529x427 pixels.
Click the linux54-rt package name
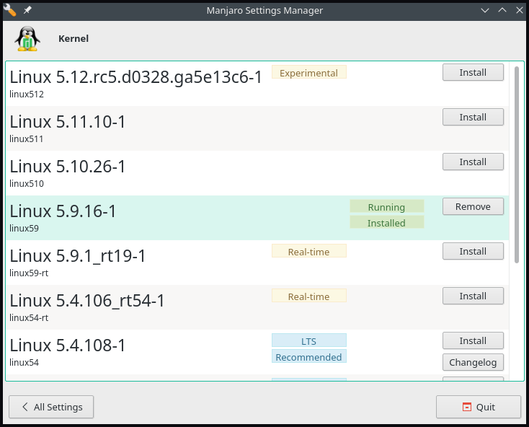pyautogui.click(x=29, y=317)
